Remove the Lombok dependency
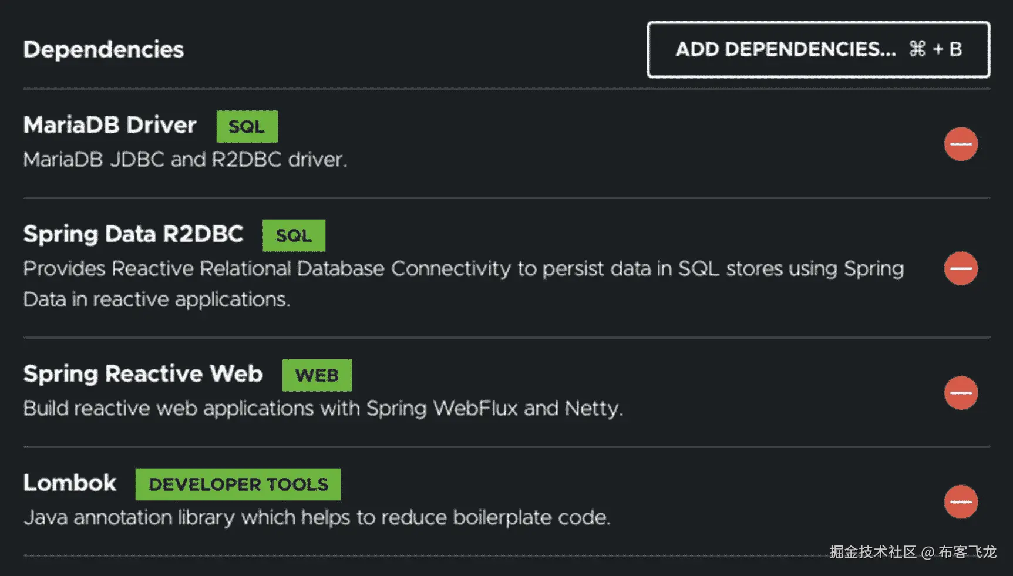This screenshot has width=1013, height=576. pyautogui.click(x=961, y=502)
